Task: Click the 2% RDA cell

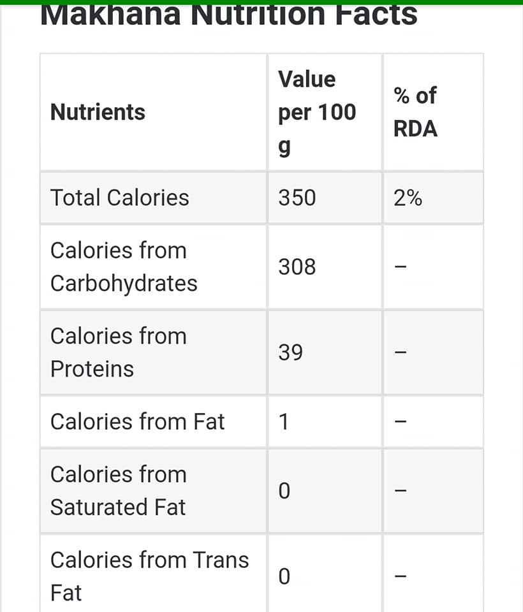Action: pos(408,198)
